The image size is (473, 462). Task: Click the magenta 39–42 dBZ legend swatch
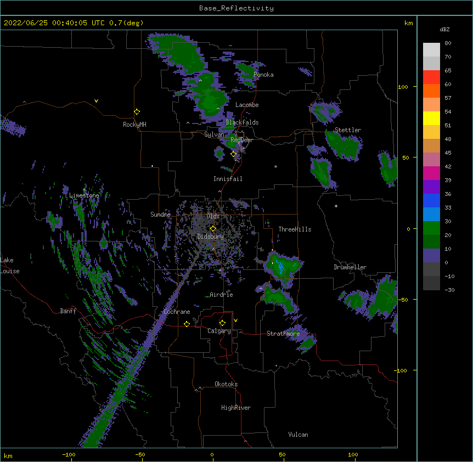[x=431, y=173]
